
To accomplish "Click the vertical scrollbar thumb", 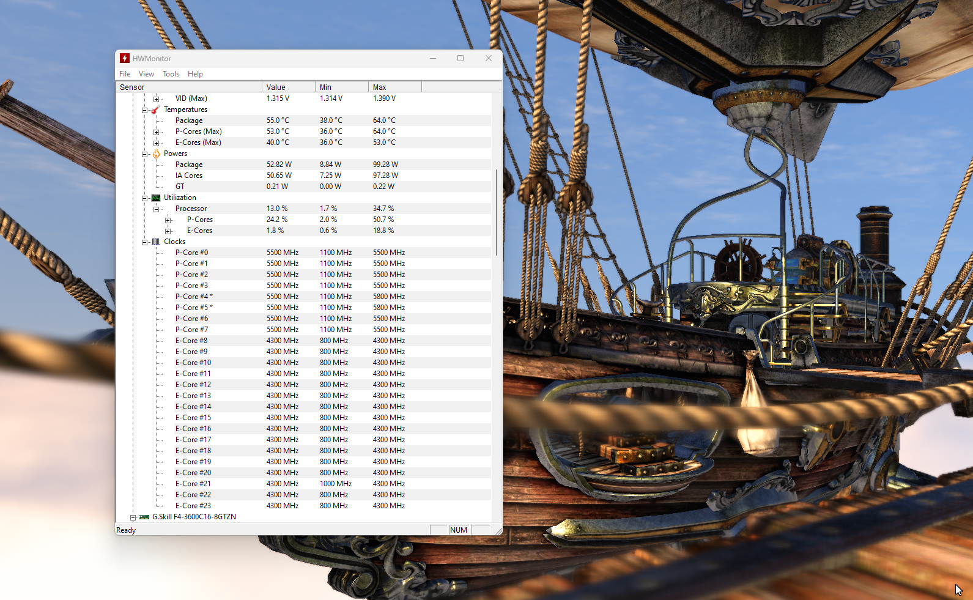I will tap(497, 212).
